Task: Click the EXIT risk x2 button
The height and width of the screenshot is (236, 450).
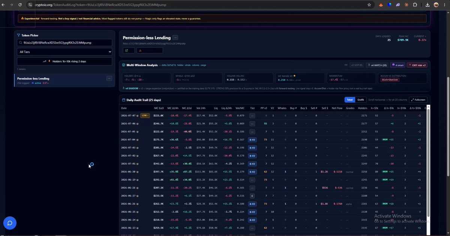Action: (x=417, y=65)
